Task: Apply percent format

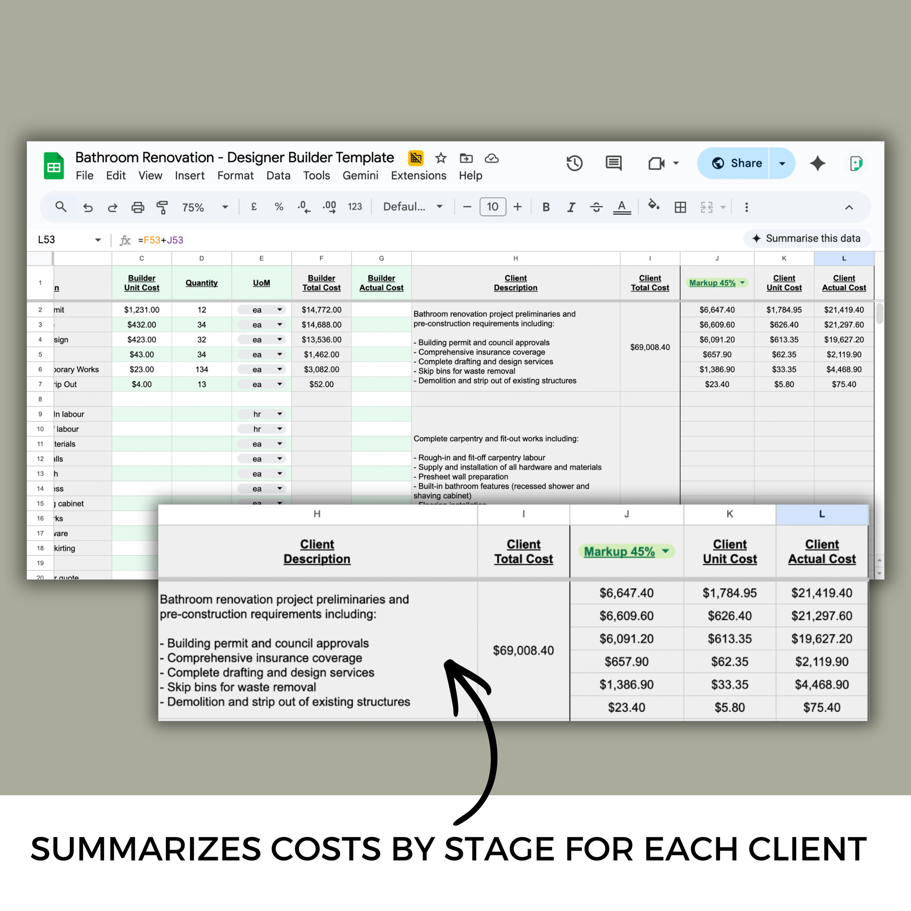Action: [278, 207]
